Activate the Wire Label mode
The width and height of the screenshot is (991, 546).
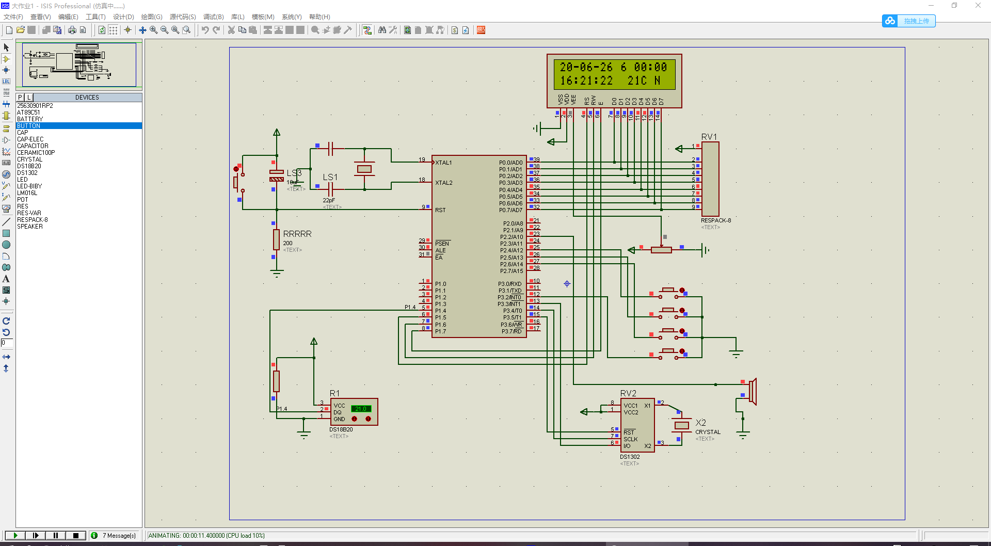(6, 82)
